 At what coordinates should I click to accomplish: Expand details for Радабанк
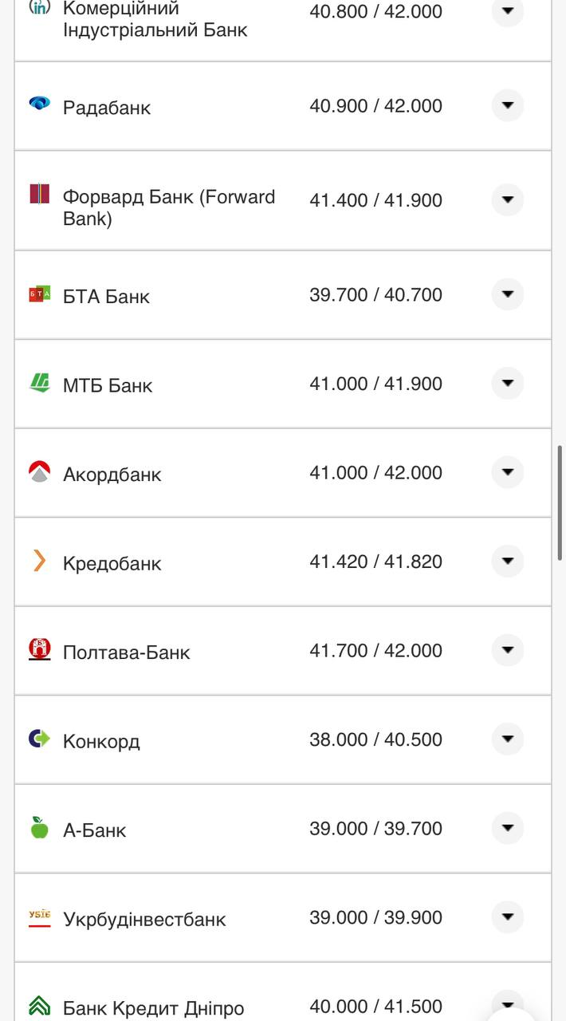[508, 105]
